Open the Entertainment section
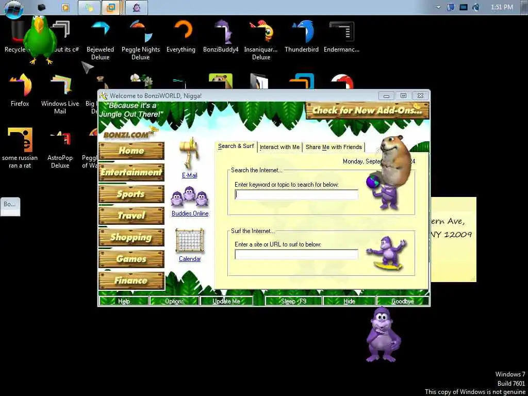The height and width of the screenshot is (396, 528). coord(131,172)
